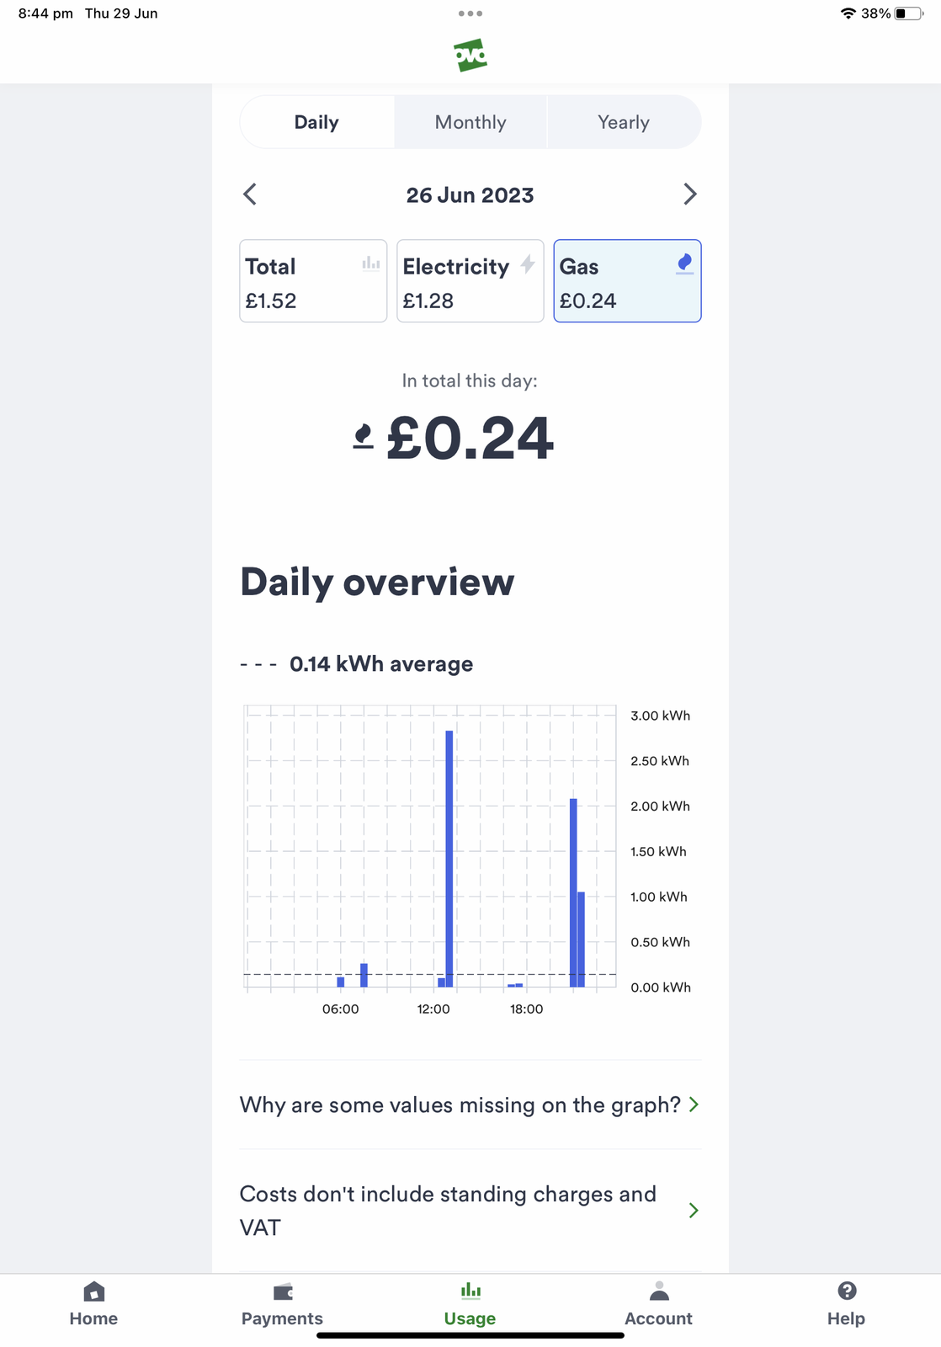The image size is (941, 1347).
Task: Tap the tallest gas usage bar at midday
Action: pyautogui.click(x=449, y=857)
